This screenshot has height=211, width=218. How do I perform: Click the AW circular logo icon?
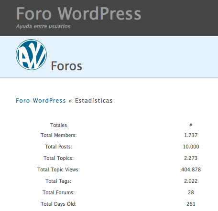pos(32,55)
